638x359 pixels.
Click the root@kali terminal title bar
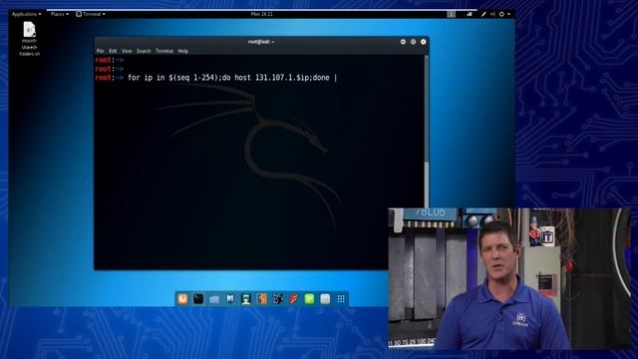(261, 42)
